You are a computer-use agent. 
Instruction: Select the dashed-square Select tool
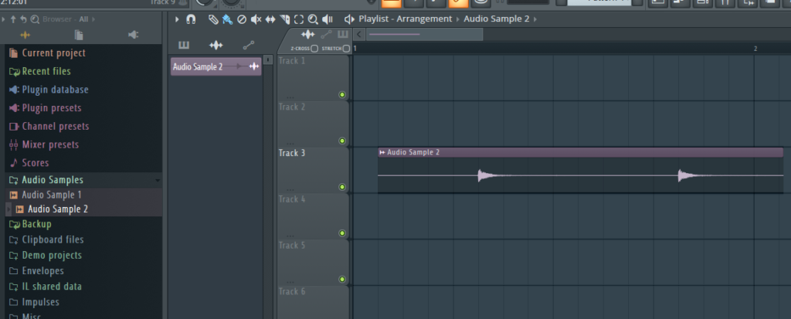299,19
